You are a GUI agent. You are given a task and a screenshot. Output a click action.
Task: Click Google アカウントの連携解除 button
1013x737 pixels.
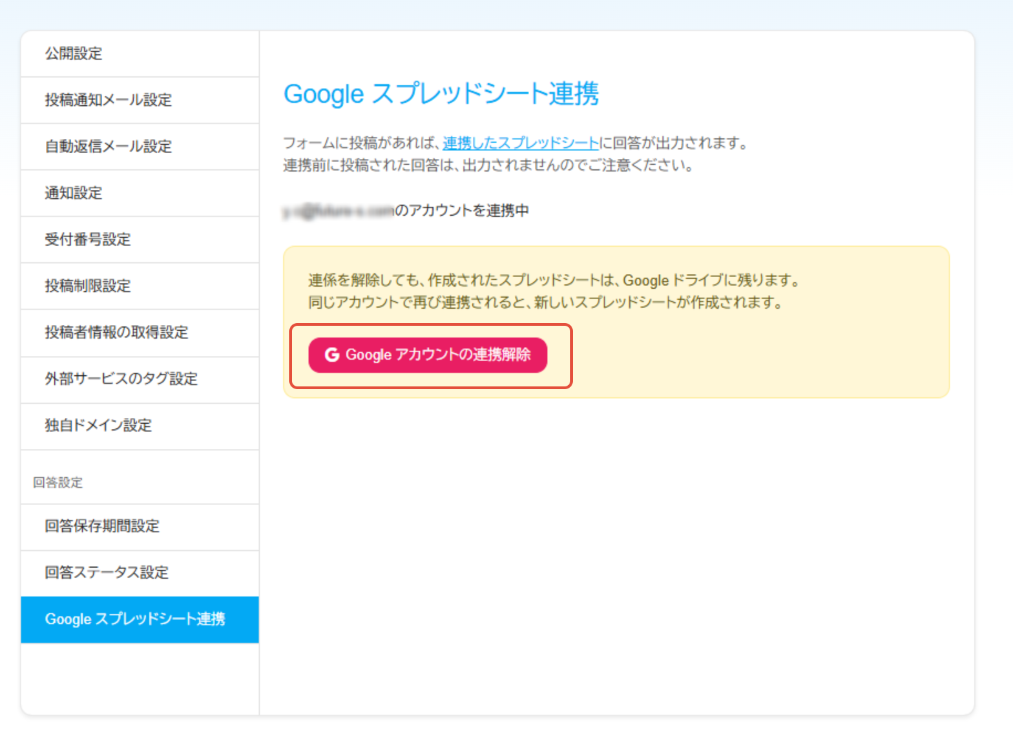(428, 355)
